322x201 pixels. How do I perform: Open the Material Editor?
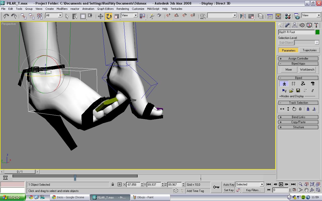tap(288, 16)
